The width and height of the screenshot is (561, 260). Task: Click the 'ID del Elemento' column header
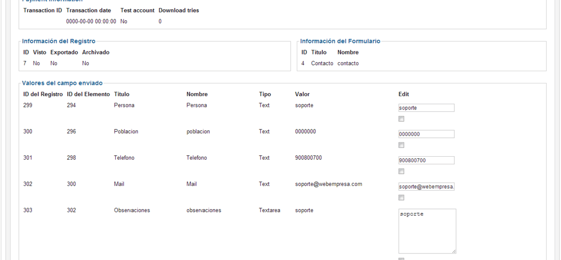[x=88, y=94]
